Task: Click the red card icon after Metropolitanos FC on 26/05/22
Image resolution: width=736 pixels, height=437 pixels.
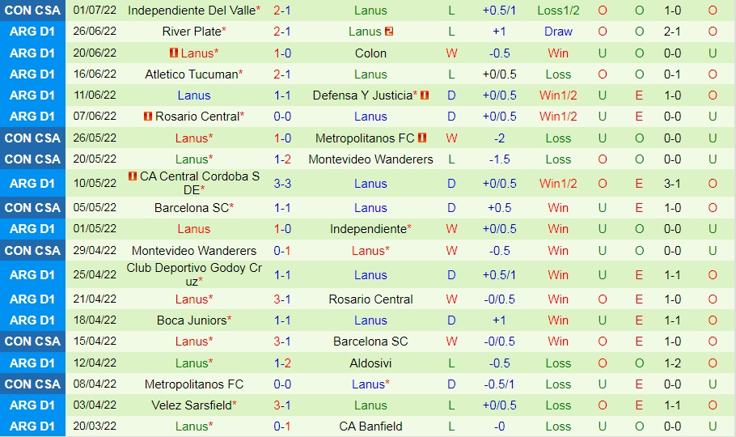Action: [x=422, y=138]
